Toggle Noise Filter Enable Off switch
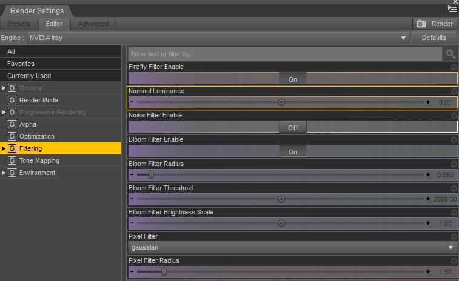Image resolution: width=459 pixels, height=281 pixels. pyautogui.click(x=293, y=128)
